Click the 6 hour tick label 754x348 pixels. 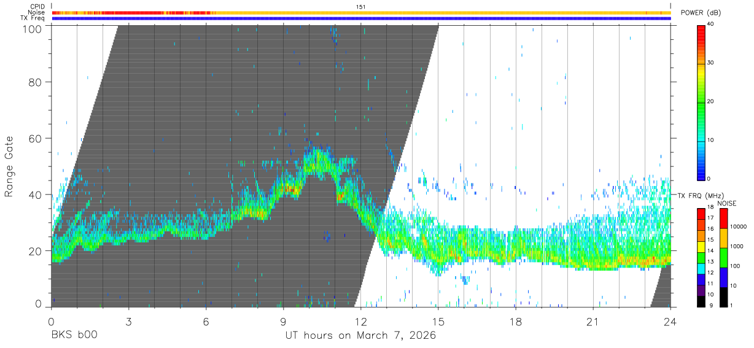click(x=206, y=321)
